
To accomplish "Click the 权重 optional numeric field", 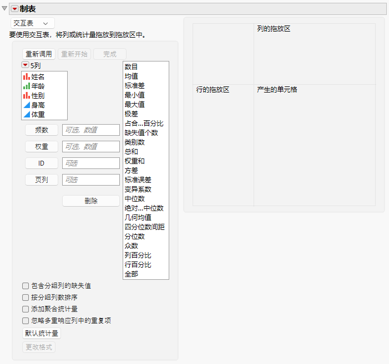I will [91, 147].
